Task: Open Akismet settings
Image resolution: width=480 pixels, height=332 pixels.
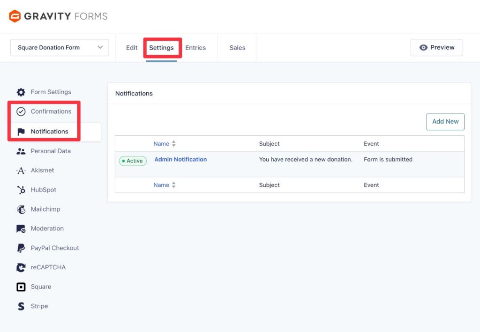Action: coord(42,170)
